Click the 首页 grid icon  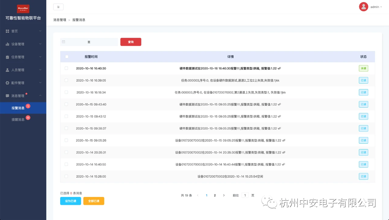(x=8, y=31)
